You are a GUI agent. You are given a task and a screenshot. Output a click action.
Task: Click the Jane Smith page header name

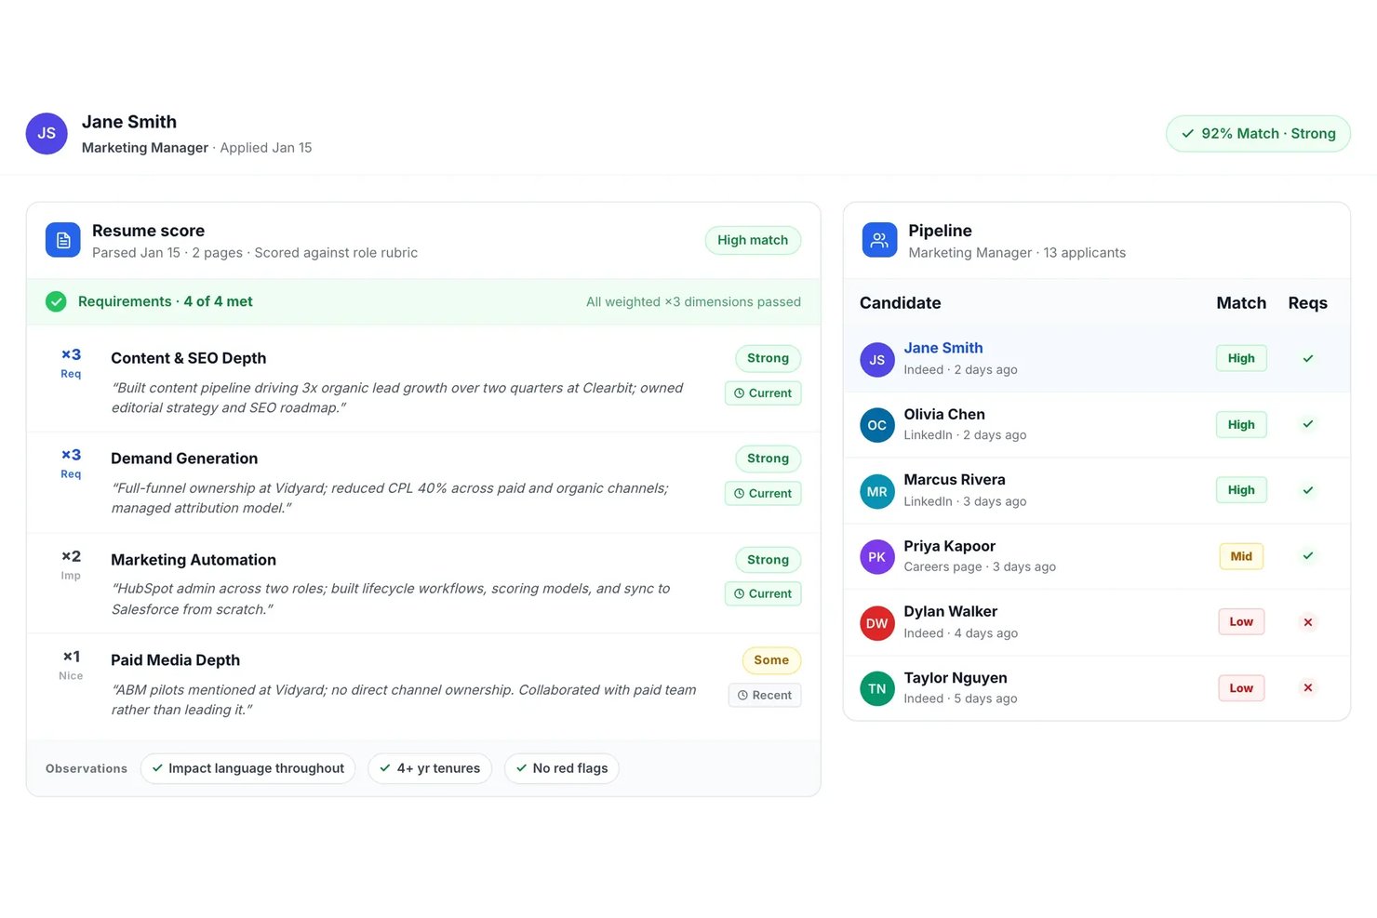[129, 122]
